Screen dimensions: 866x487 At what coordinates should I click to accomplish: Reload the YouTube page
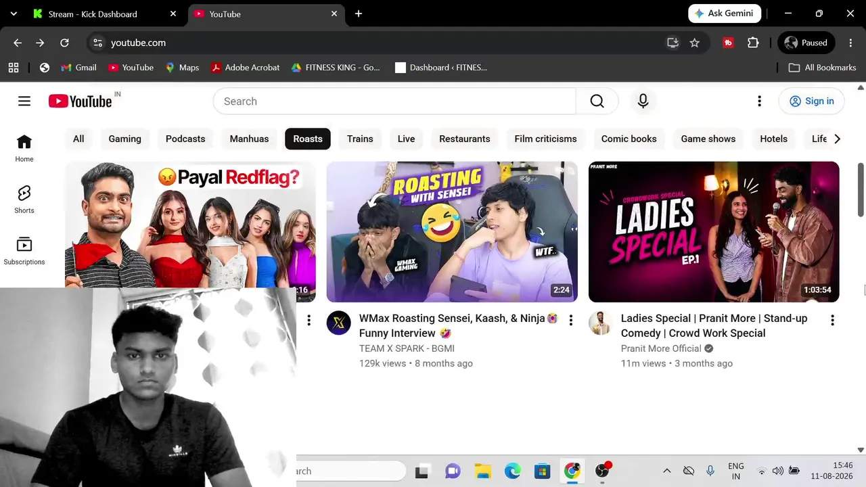pos(64,43)
